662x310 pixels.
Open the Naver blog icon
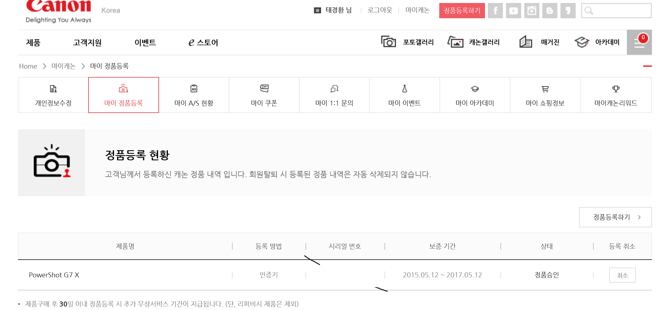point(550,11)
